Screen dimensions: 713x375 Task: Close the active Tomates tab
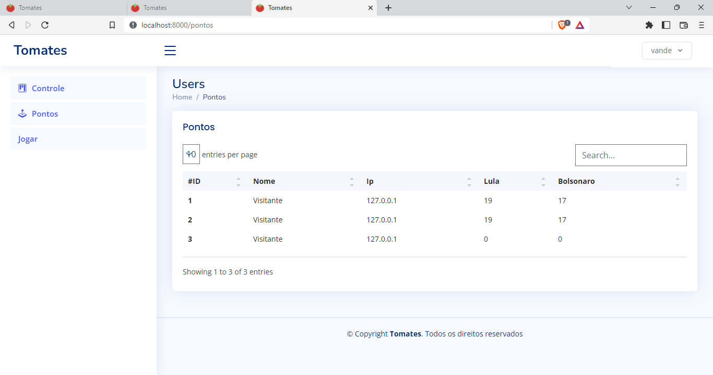point(371,8)
